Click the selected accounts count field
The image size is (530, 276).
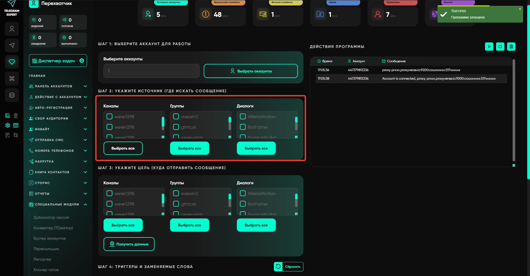[x=151, y=71]
